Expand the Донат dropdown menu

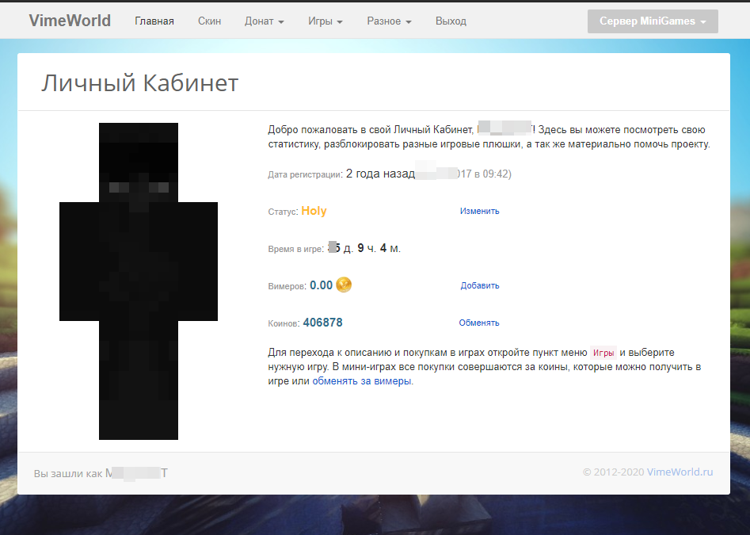(264, 21)
